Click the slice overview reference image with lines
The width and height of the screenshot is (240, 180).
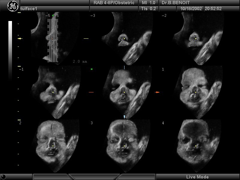pos(55,39)
